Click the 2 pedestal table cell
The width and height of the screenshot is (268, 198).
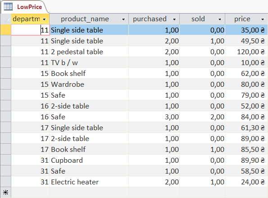(89, 52)
